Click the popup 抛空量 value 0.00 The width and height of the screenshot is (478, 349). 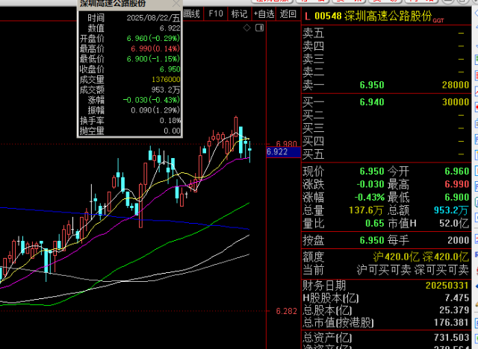(172, 131)
